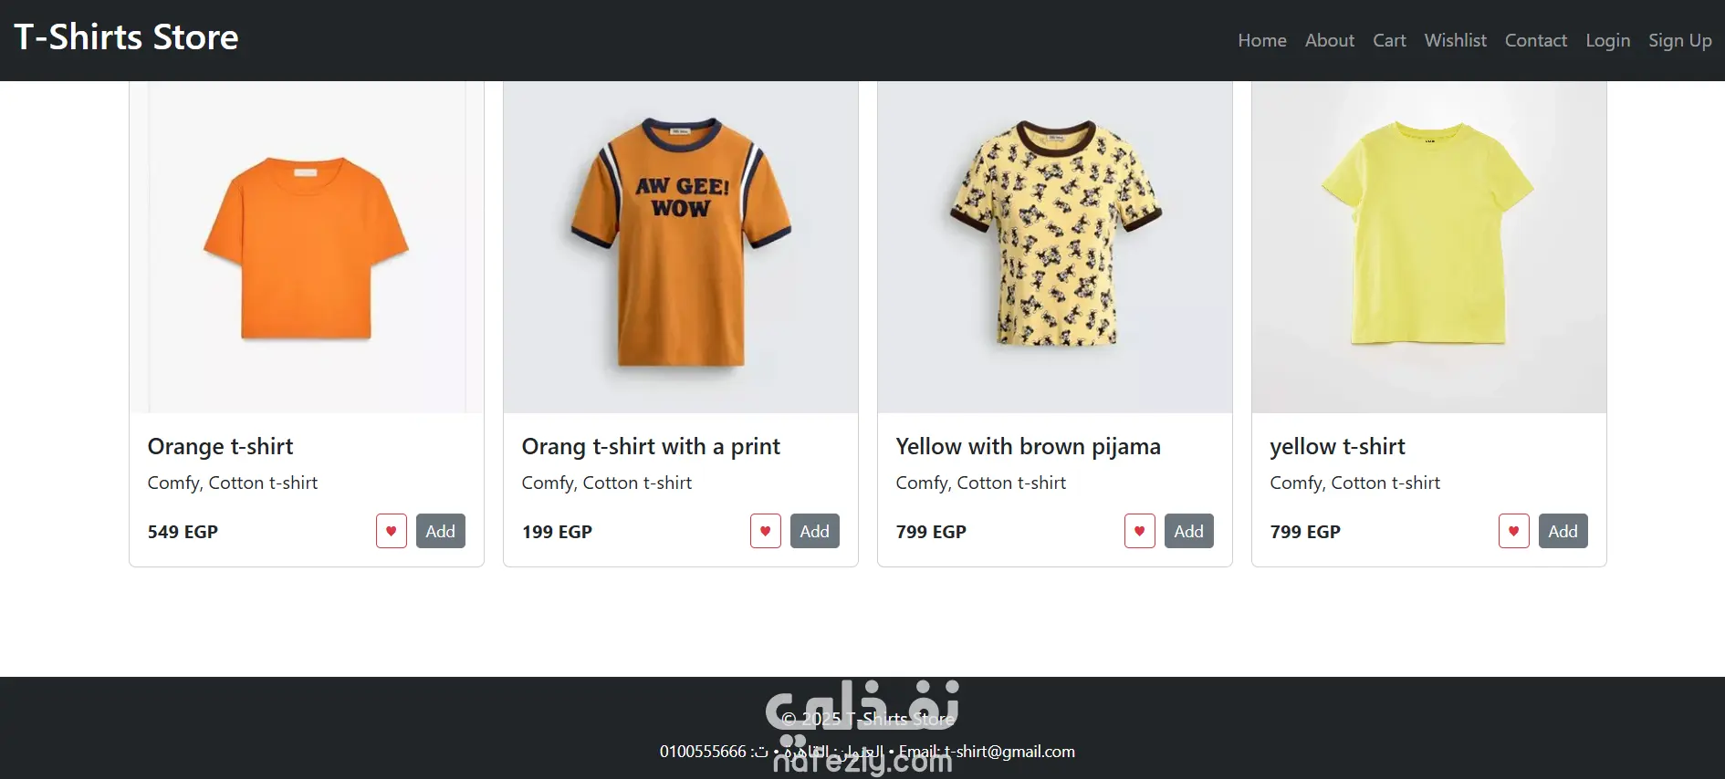Add Orange t-shirt to cart
Image resolution: width=1725 pixels, height=779 pixels.
[x=441, y=531]
